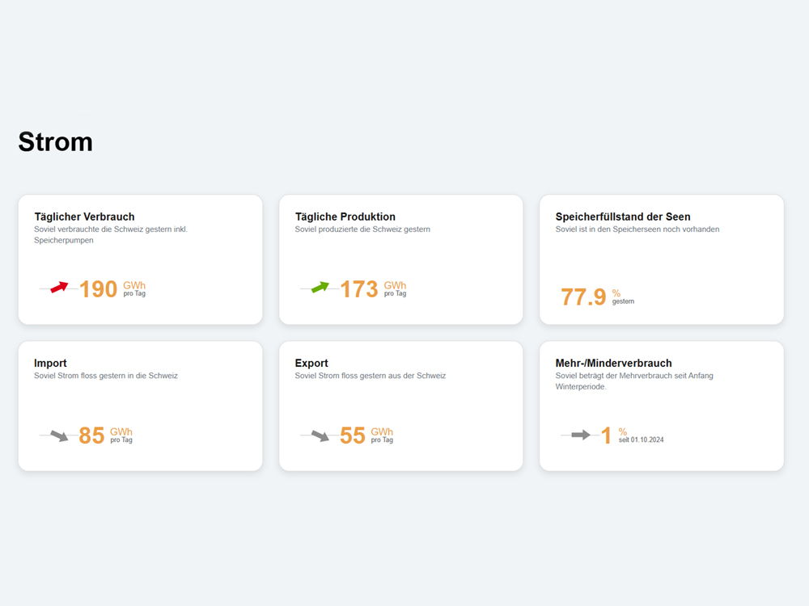Open the Mehr-/Minderverbrauch card title

[613, 363]
